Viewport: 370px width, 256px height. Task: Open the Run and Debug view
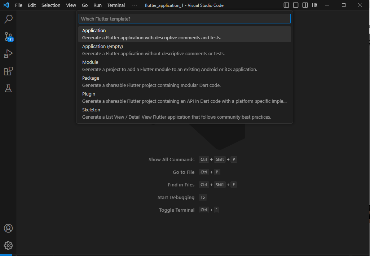point(8,54)
